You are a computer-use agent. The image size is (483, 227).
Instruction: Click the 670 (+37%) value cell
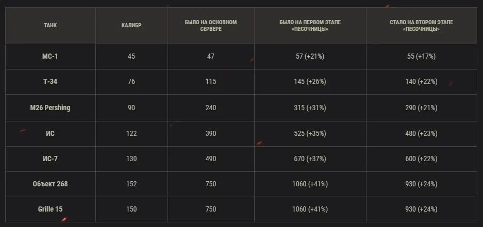coord(310,159)
